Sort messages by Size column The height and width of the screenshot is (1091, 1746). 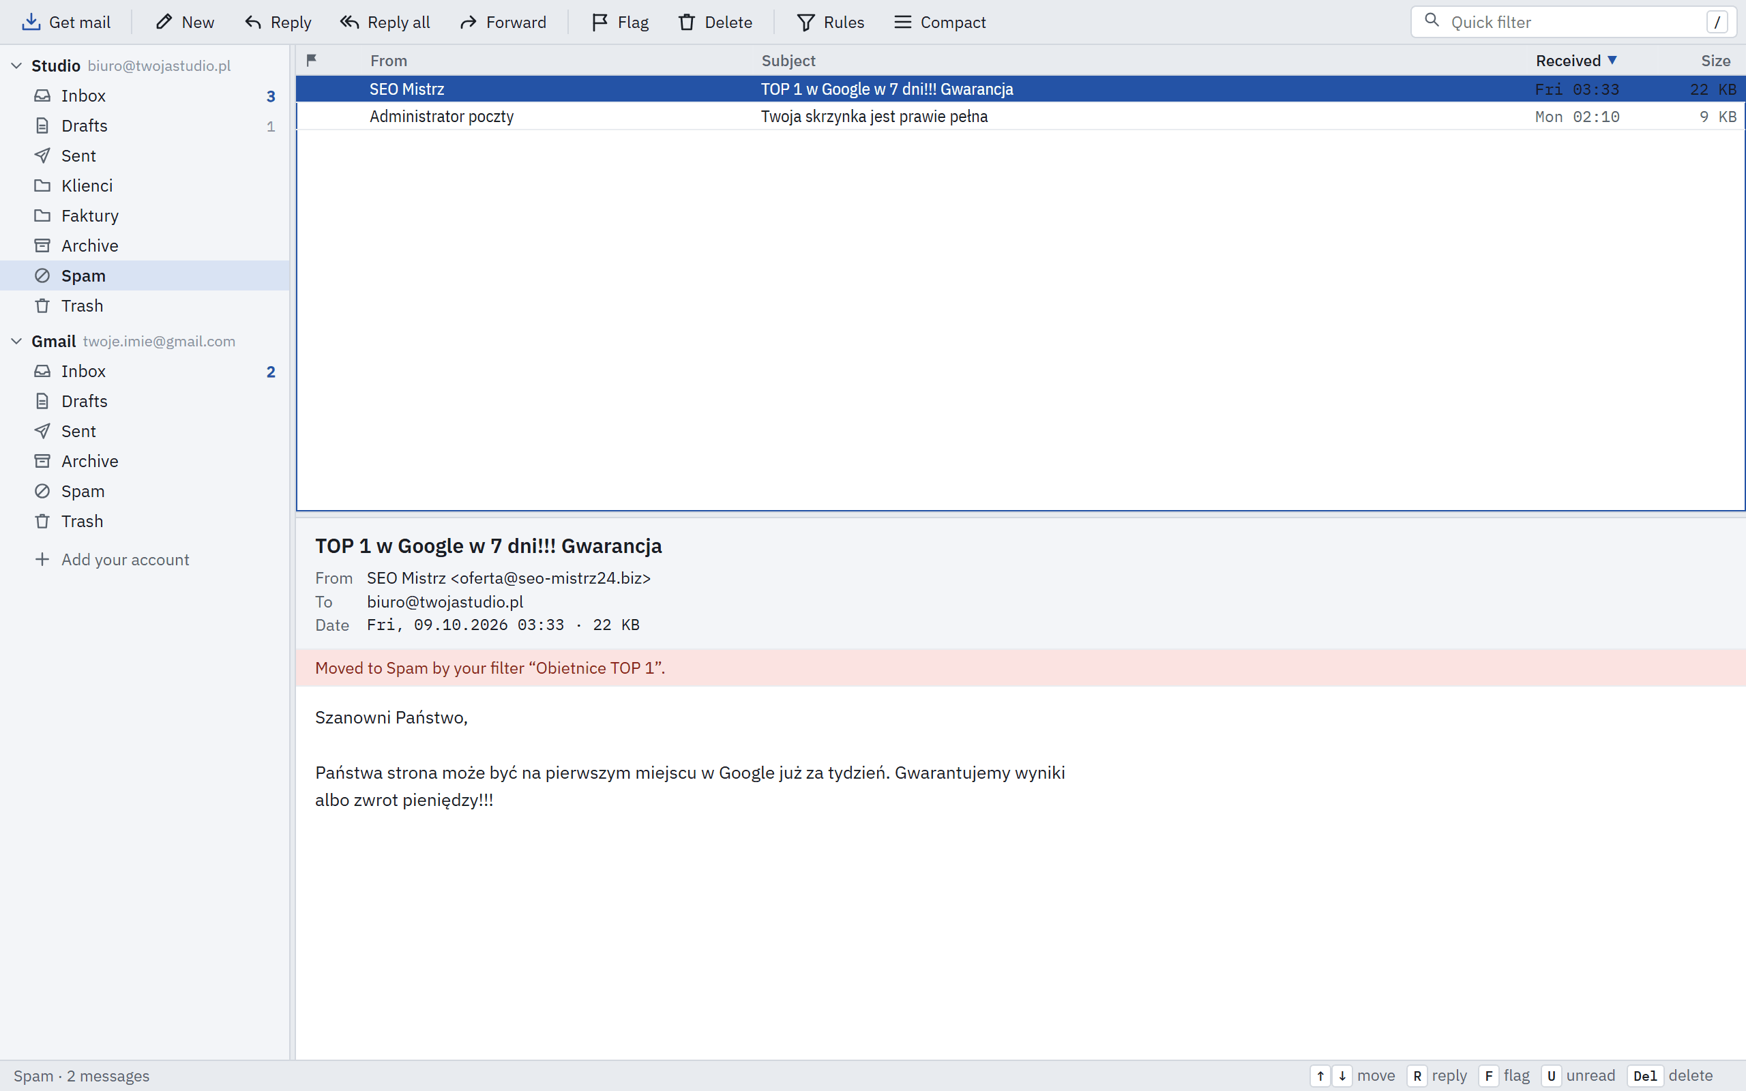pyautogui.click(x=1716, y=61)
